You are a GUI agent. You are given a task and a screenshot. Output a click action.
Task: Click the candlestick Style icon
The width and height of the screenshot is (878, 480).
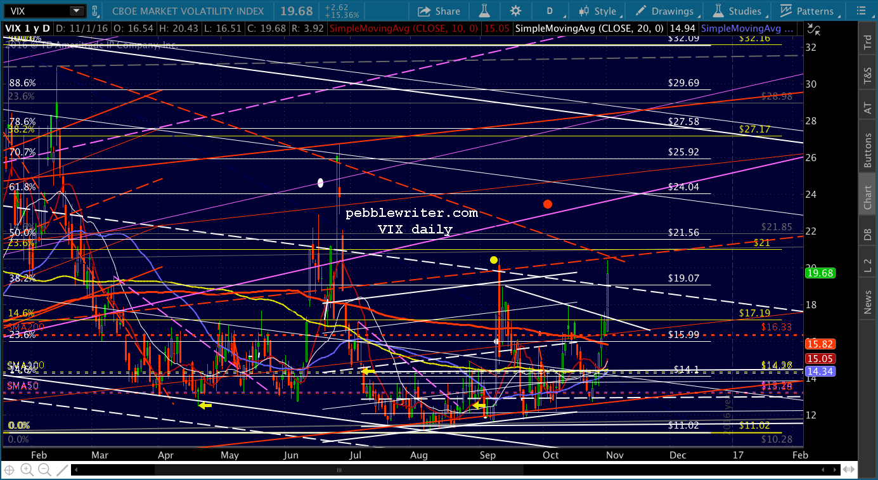[x=584, y=11]
